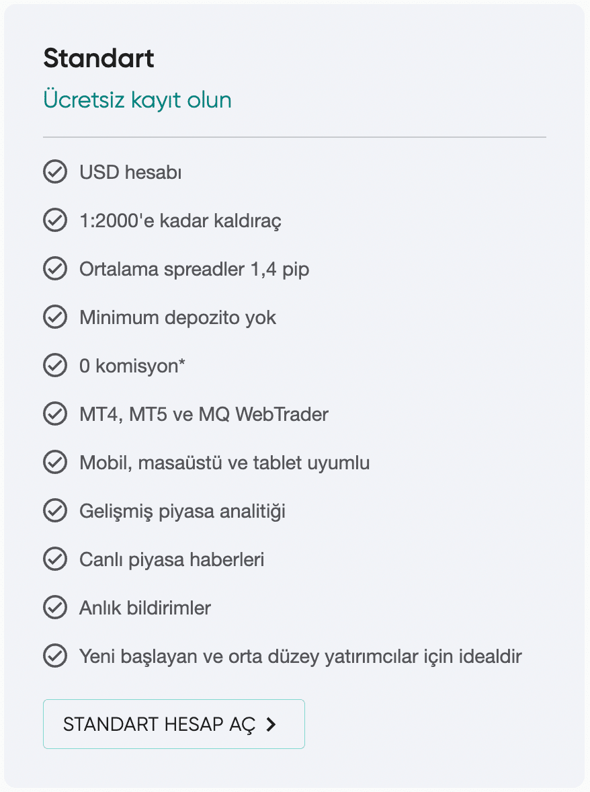
Task: Click the checkmark icon beside USD hesabı
Action: click(x=55, y=171)
